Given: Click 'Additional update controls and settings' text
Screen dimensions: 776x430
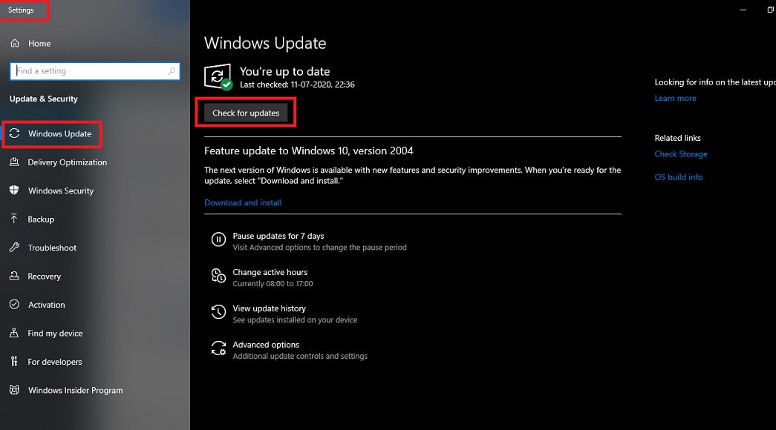Looking at the screenshot, I should click(300, 356).
